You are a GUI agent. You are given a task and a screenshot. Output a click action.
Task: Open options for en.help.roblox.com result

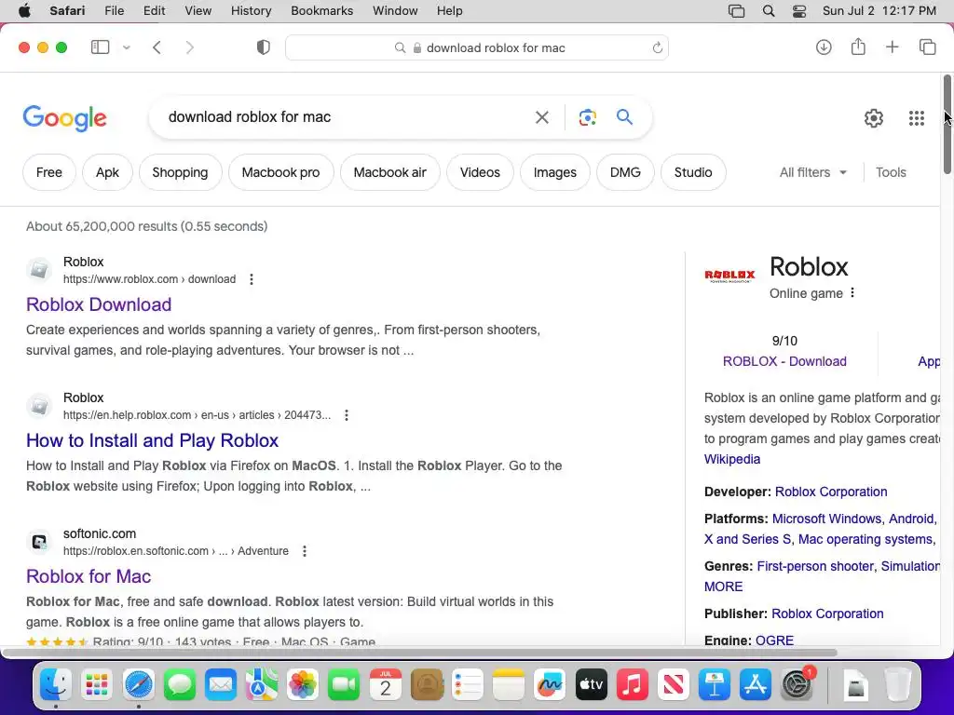point(347,415)
